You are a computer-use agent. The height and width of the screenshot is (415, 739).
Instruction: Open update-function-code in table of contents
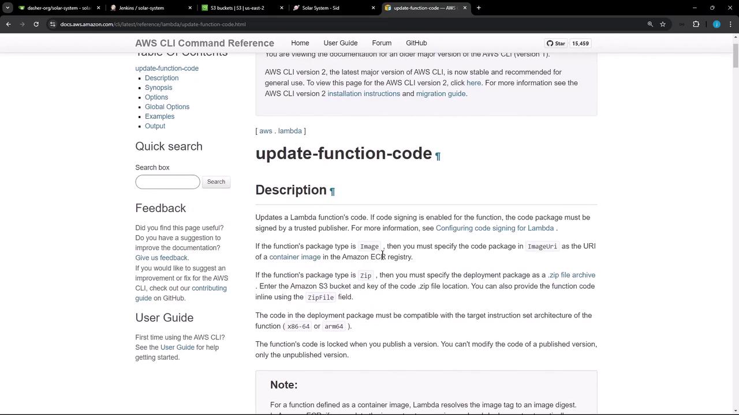(167, 69)
